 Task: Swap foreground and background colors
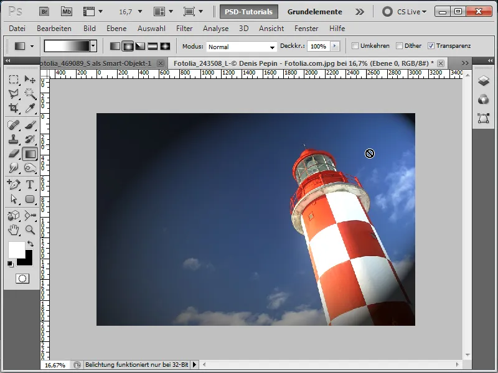pos(30,244)
